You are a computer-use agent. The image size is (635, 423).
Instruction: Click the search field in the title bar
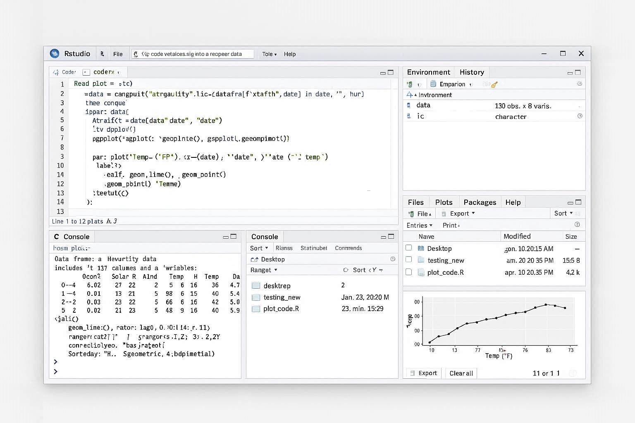[x=193, y=54]
